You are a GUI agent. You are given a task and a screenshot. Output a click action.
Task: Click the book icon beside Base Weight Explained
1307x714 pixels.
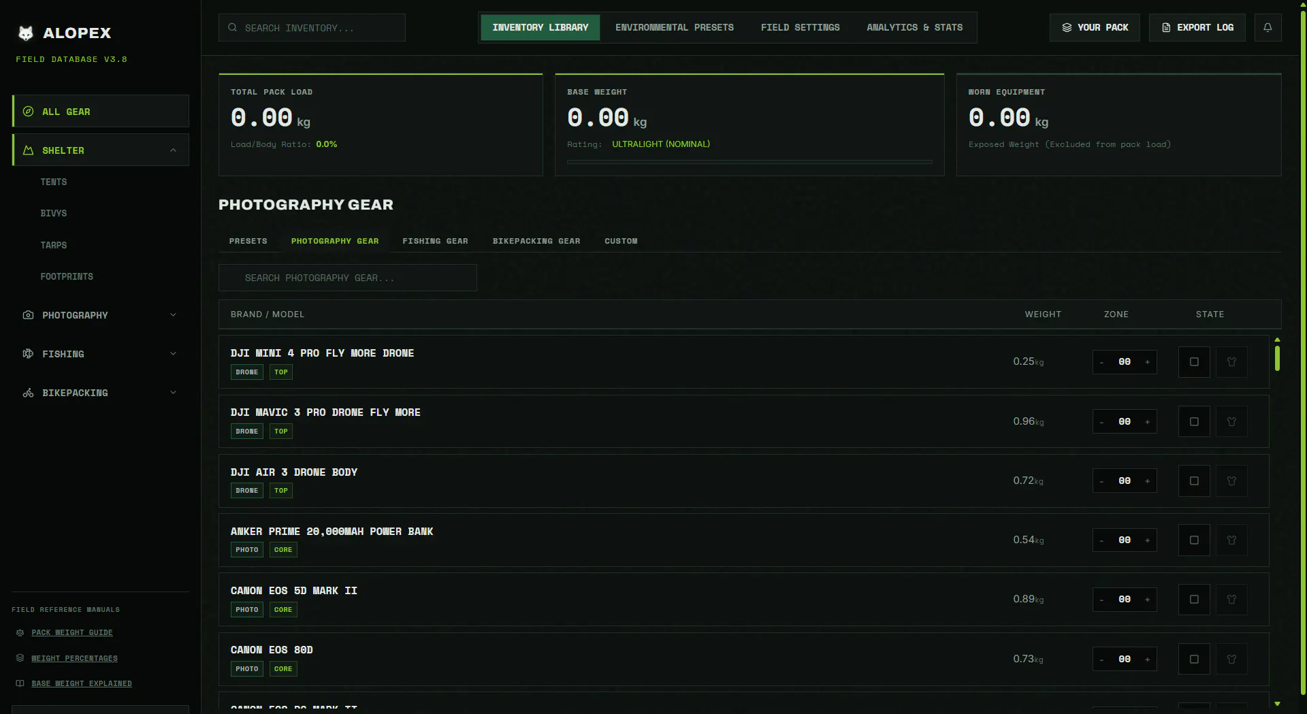tap(20, 683)
